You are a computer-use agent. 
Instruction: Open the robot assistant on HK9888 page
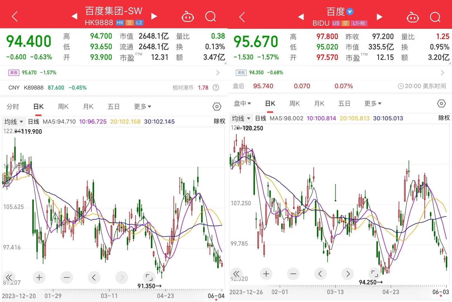pos(188,17)
